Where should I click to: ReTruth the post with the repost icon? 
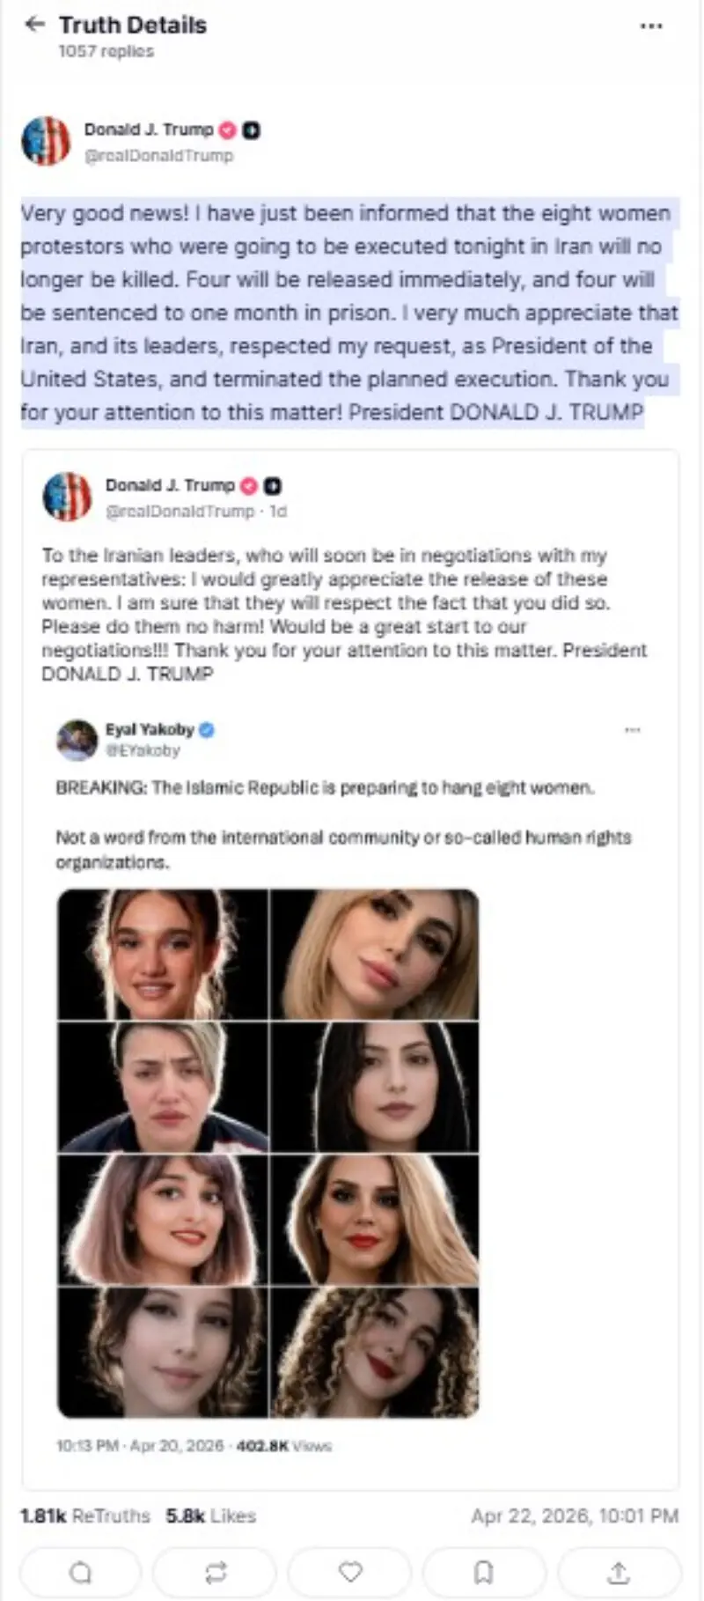tap(216, 1572)
